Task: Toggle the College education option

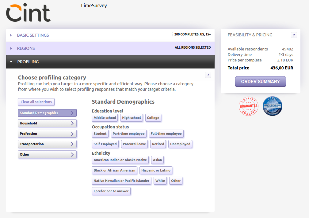Action: (x=153, y=118)
